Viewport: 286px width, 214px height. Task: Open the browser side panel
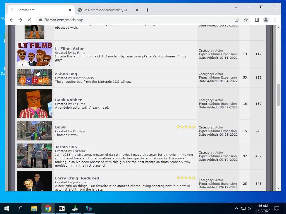(257, 20)
